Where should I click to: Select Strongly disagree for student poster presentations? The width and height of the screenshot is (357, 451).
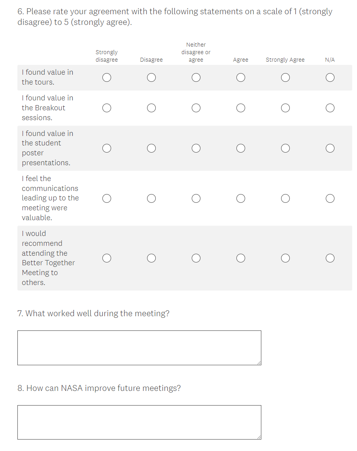pyautogui.click(x=106, y=148)
